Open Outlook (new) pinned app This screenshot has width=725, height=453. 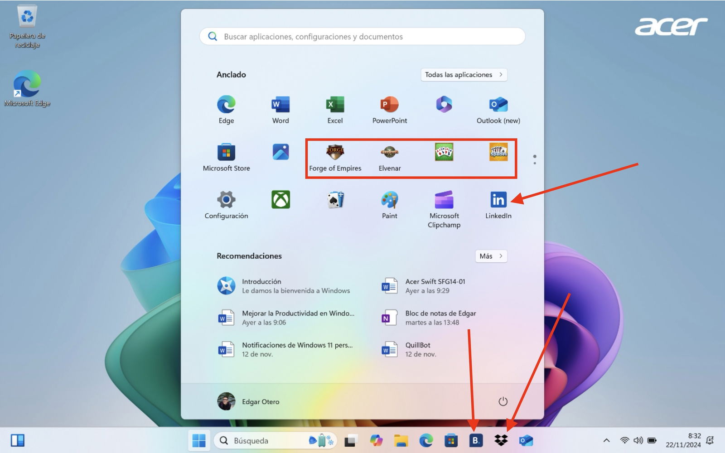[498, 110]
